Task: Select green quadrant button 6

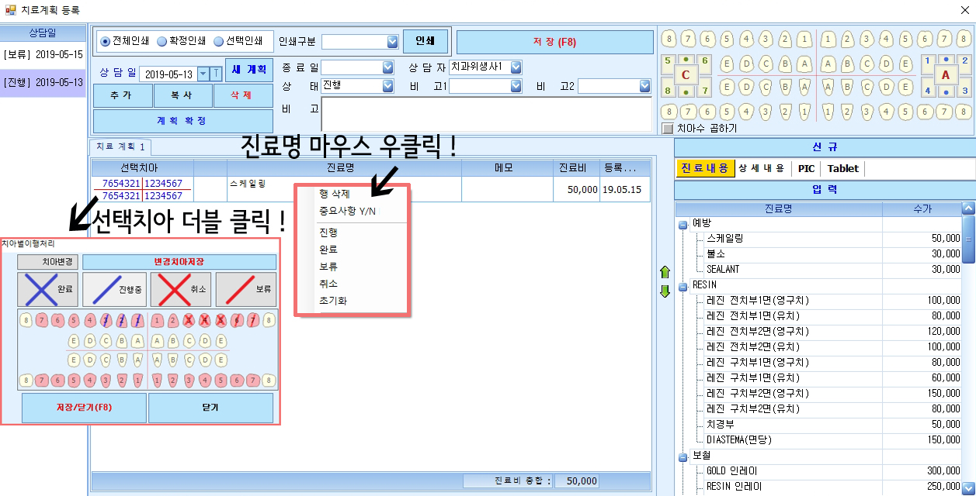Action: [704, 60]
